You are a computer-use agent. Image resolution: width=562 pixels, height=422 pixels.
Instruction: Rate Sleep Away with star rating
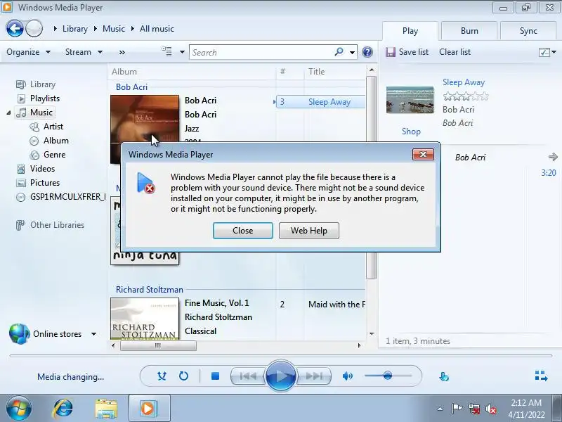[466, 96]
